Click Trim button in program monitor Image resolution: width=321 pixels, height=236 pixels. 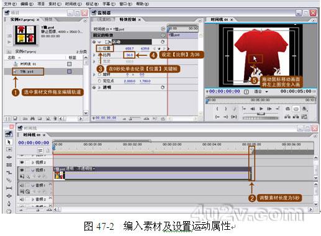(x=304, y=117)
